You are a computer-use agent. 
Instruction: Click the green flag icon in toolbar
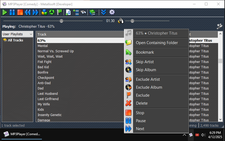(59, 12)
